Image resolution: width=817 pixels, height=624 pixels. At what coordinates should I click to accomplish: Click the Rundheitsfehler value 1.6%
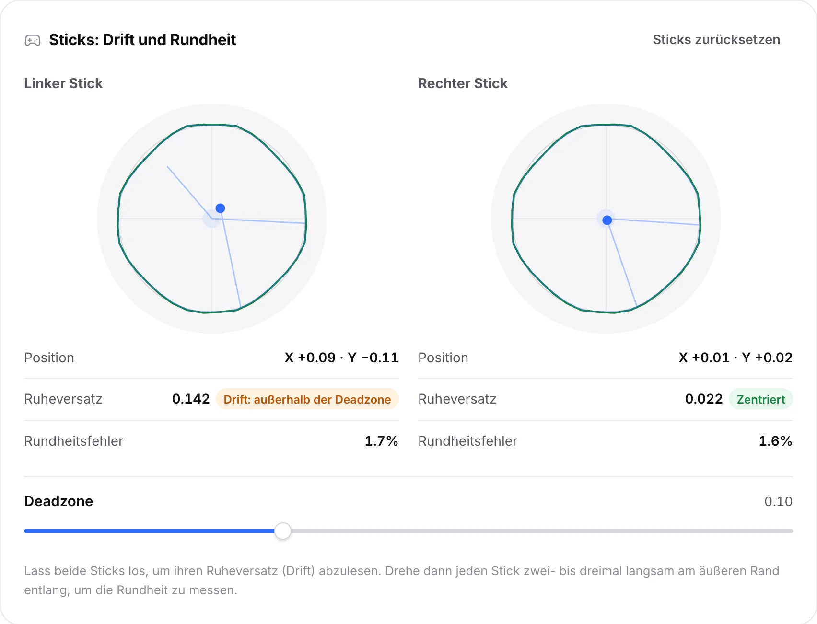click(x=776, y=441)
